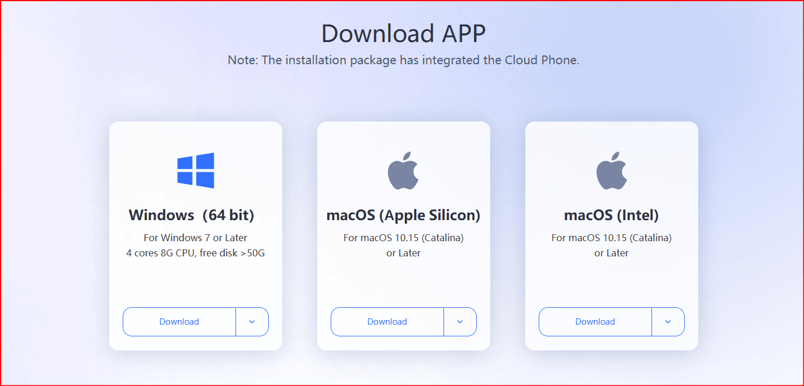Image resolution: width=804 pixels, height=386 pixels.
Task: Expand the macOS Intel download dropdown arrow
Action: tap(668, 322)
